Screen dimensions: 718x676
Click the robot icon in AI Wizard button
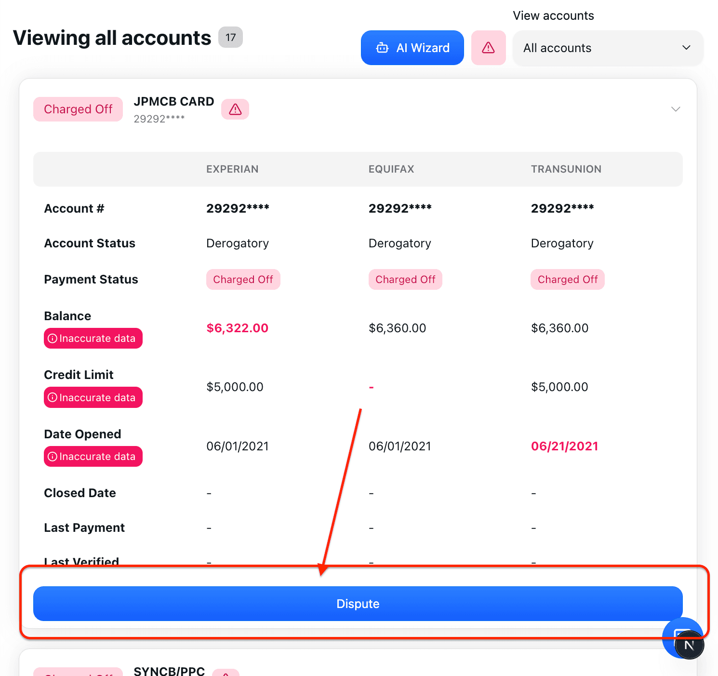tap(382, 48)
